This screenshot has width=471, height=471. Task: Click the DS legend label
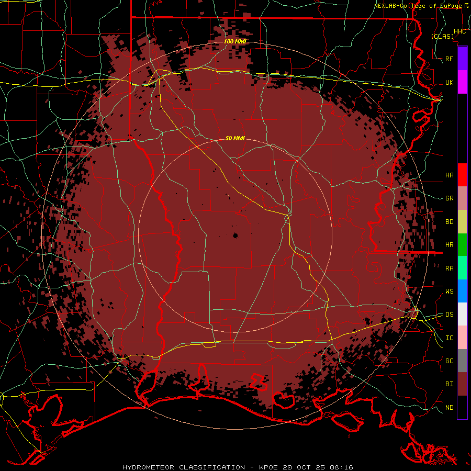click(x=450, y=315)
